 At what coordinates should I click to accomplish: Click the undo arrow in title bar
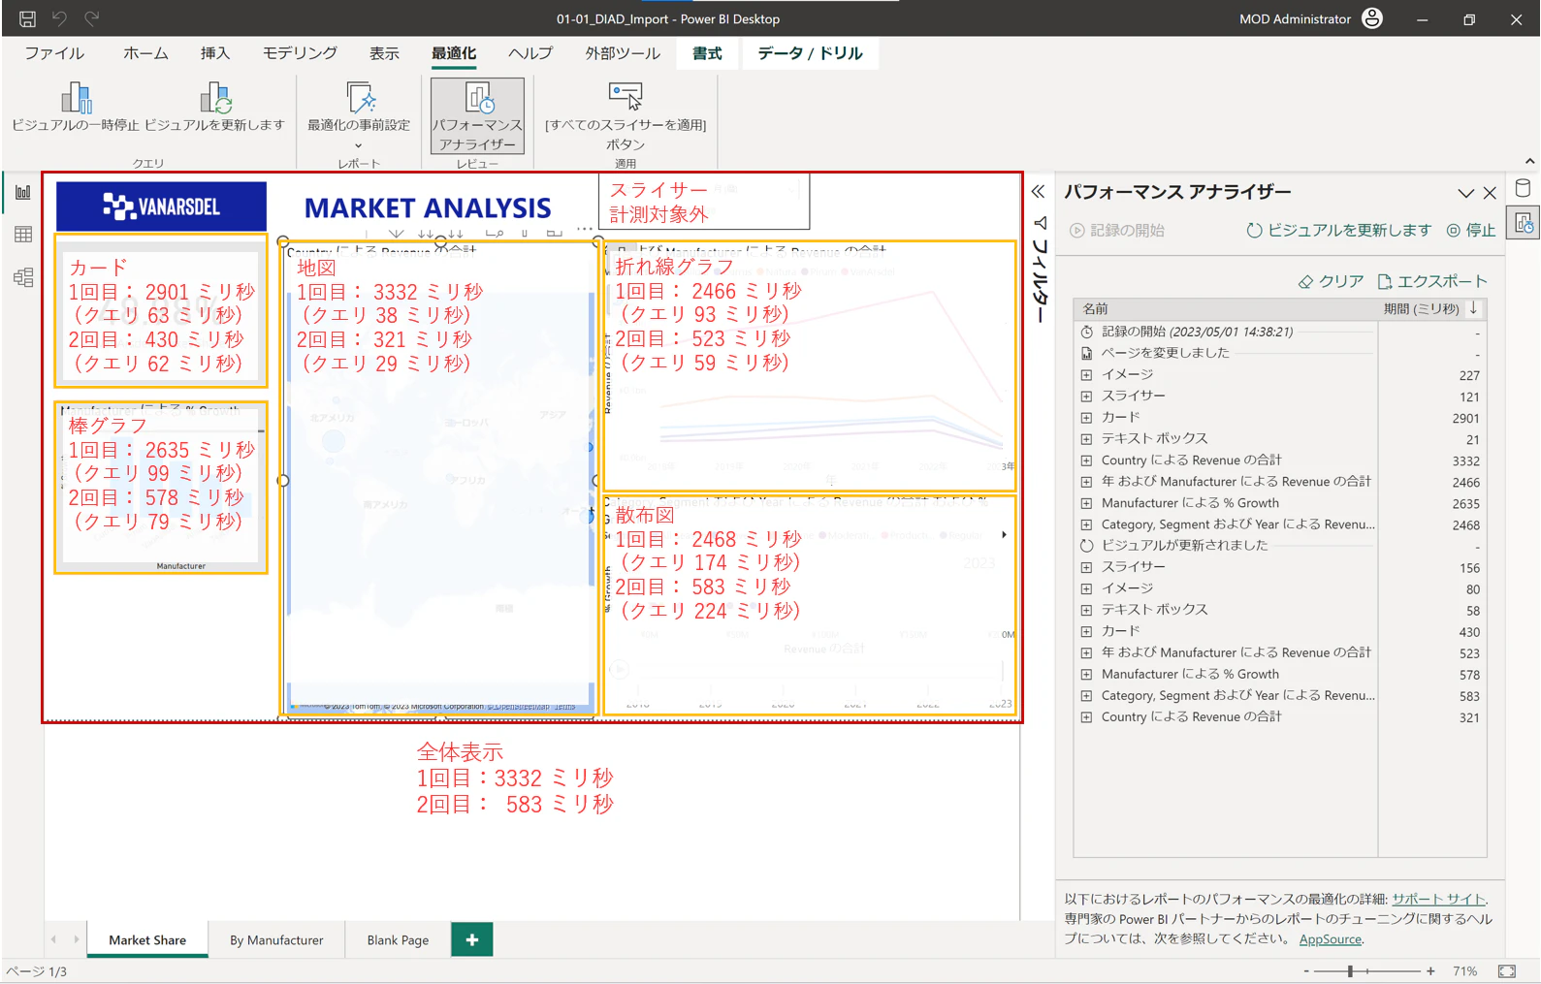tap(60, 18)
